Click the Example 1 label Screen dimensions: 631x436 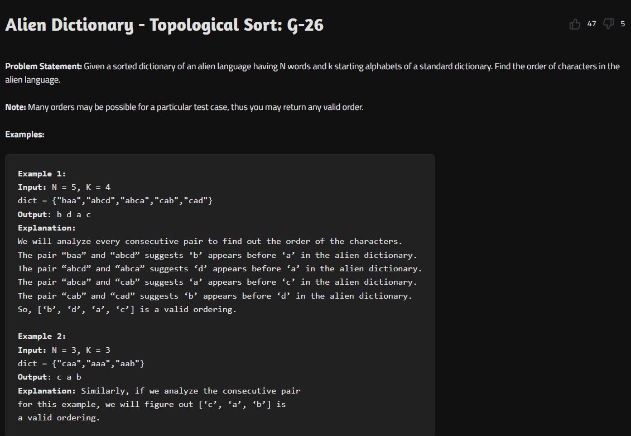click(x=42, y=174)
